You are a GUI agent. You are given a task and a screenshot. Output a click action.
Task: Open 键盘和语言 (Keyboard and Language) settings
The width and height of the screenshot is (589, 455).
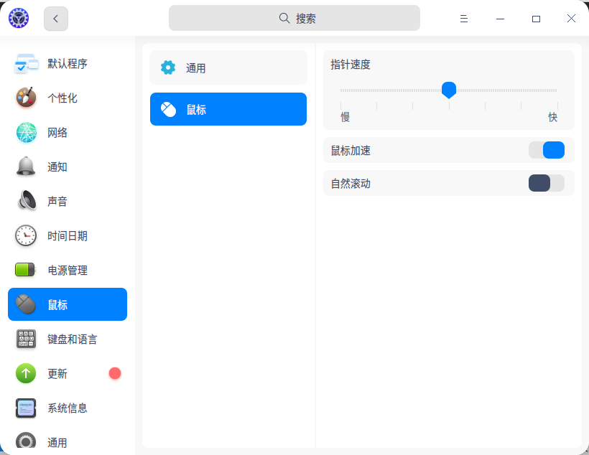(x=68, y=339)
